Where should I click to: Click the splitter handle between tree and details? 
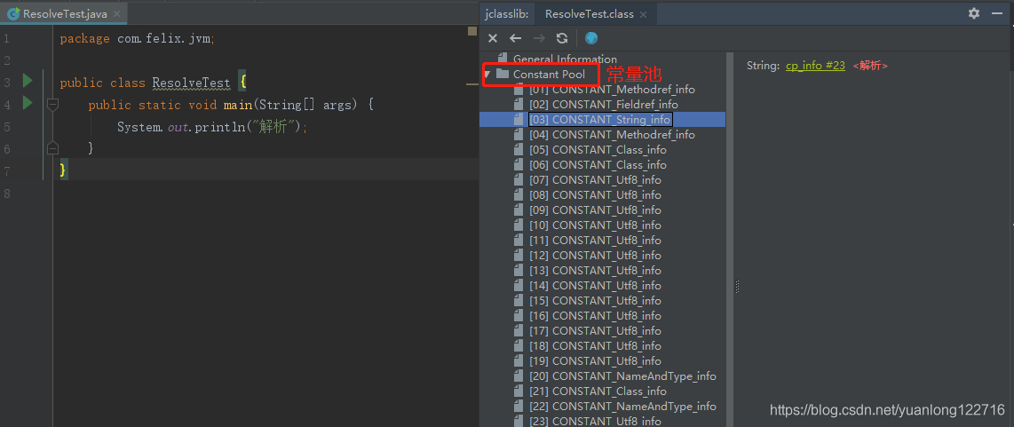tap(736, 286)
